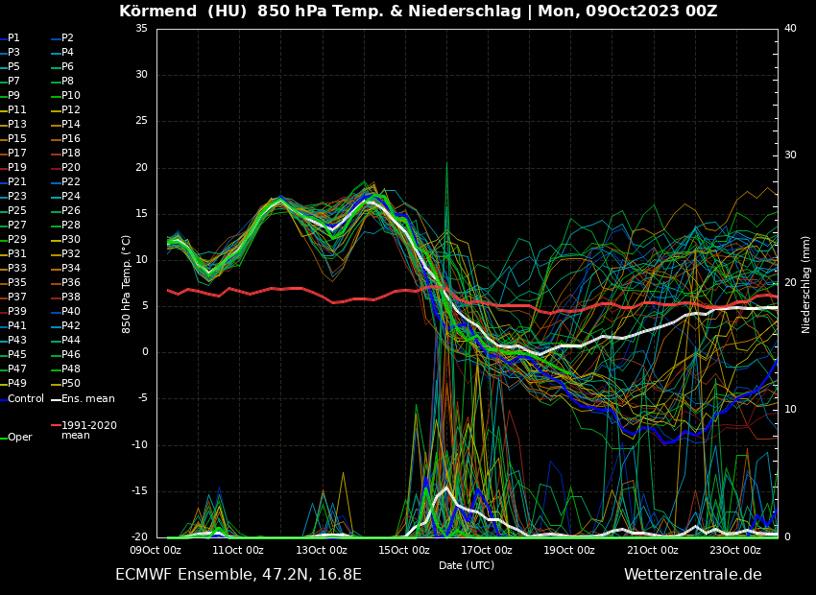The image size is (816, 595).
Task: Select the Ens. mean legend label
Action: [87, 398]
